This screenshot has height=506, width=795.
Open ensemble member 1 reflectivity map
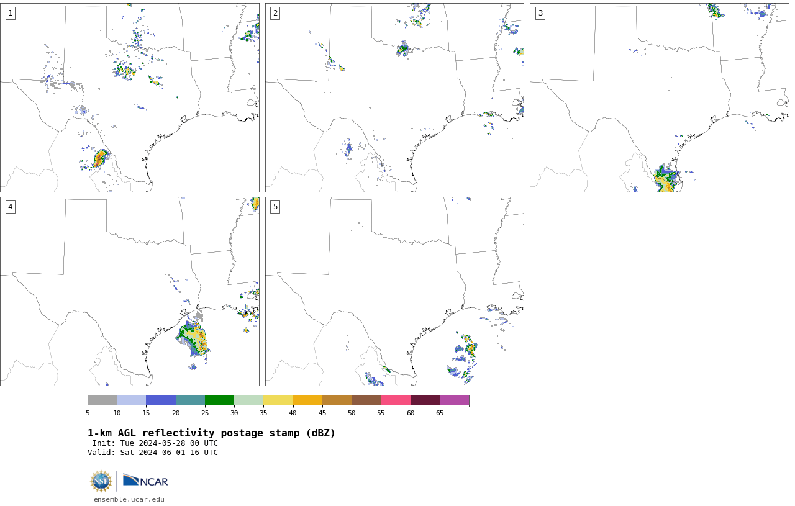[x=130, y=97]
